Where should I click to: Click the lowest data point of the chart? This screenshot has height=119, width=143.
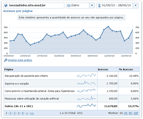click(30, 45)
